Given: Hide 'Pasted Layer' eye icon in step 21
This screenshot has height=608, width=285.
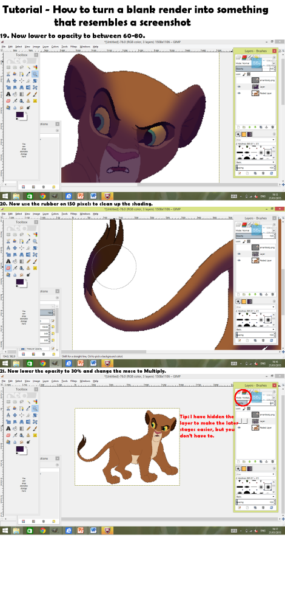Looking at the screenshot, I should [239, 427].
